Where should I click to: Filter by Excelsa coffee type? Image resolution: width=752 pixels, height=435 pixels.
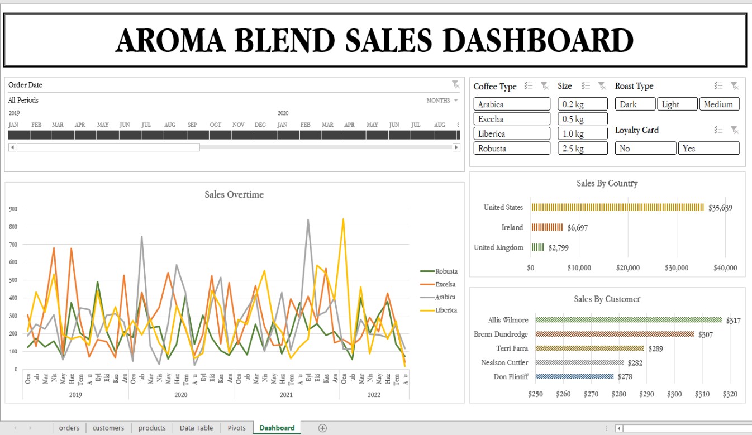point(512,119)
